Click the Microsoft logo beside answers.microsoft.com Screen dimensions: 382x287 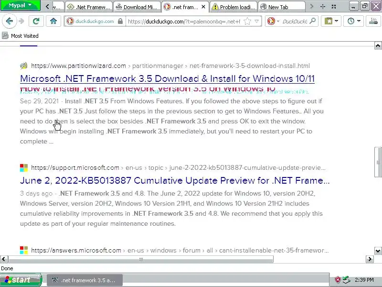23,250
